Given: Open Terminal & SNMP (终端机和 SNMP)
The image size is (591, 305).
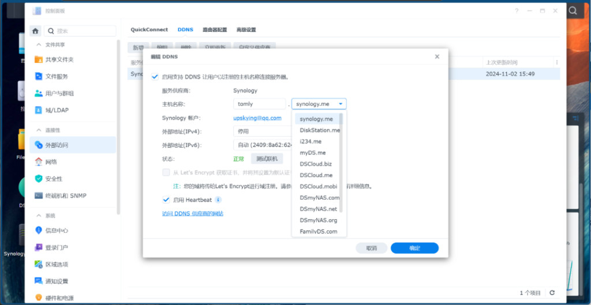Looking at the screenshot, I should pyautogui.click(x=73, y=196).
